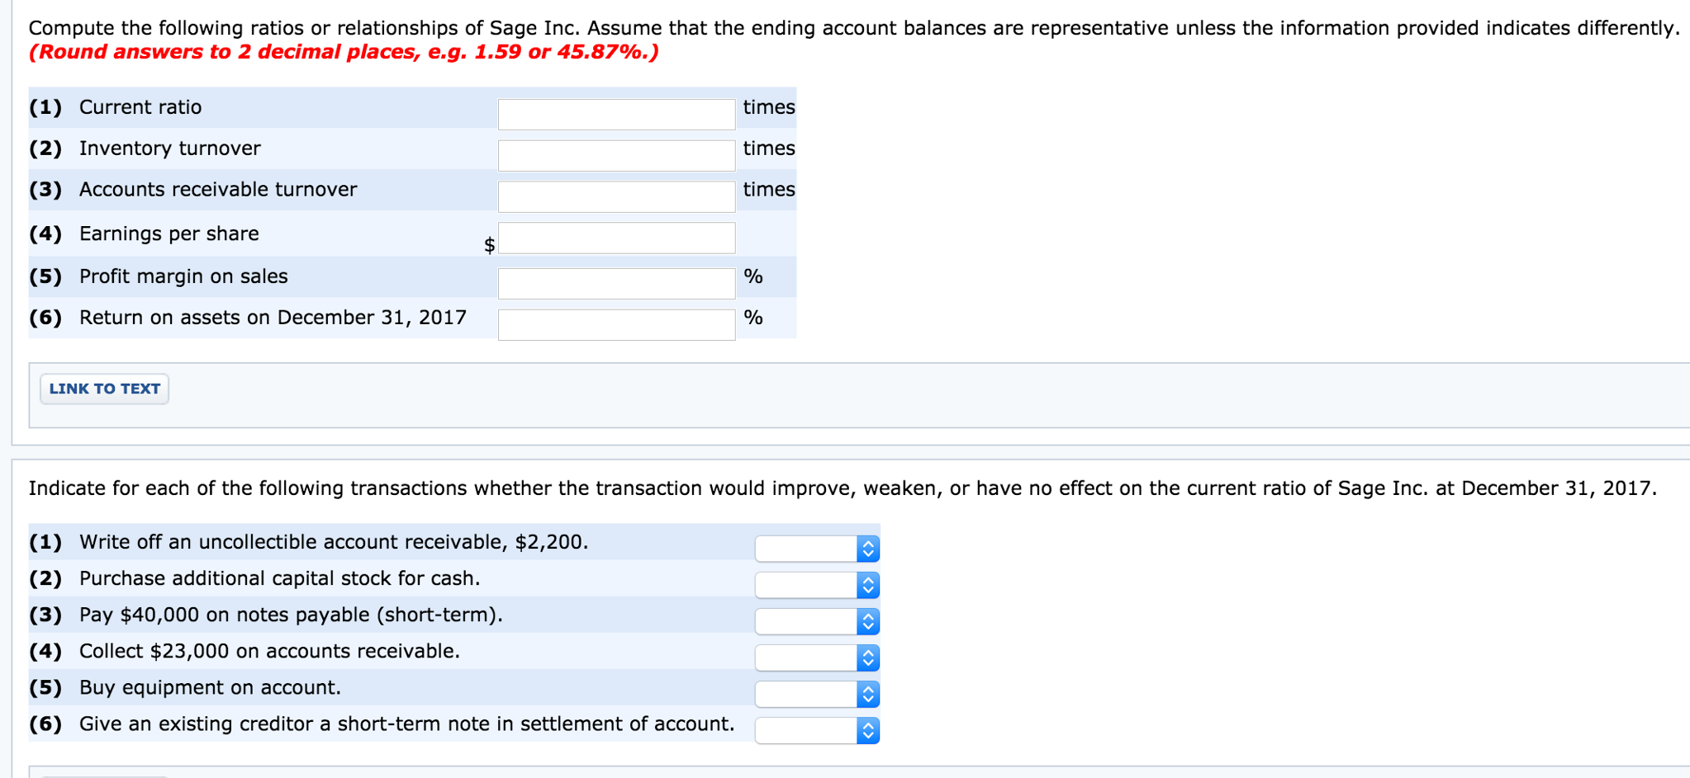Click the stepper arrows beside transaction one
Image resolution: width=1690 pixels, height=778 pixels.
tap(867, 547)
